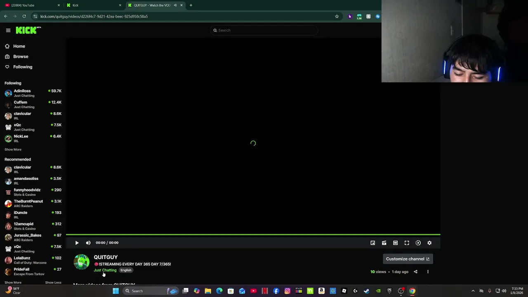The width and height of the screenshot is (528, 297).
Task: Open AdinRoss channel in Following list
Action: pyautogui.click(x=33, y=93)
